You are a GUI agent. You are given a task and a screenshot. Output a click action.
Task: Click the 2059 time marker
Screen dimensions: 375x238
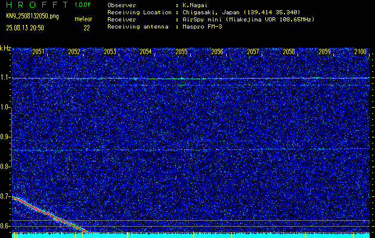point(324,52)
